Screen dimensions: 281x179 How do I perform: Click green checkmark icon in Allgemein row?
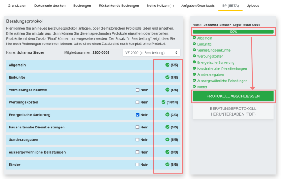tap(167, 65)
